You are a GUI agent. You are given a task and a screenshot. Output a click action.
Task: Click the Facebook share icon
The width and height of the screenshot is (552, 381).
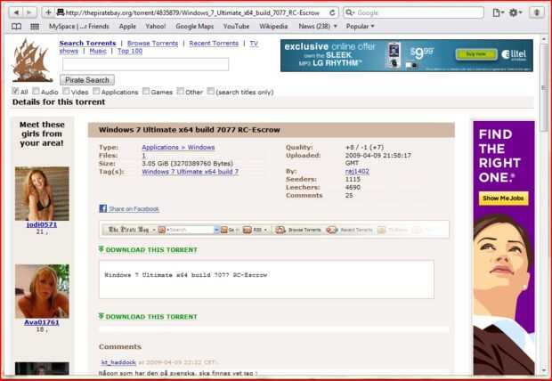point(102,208)
